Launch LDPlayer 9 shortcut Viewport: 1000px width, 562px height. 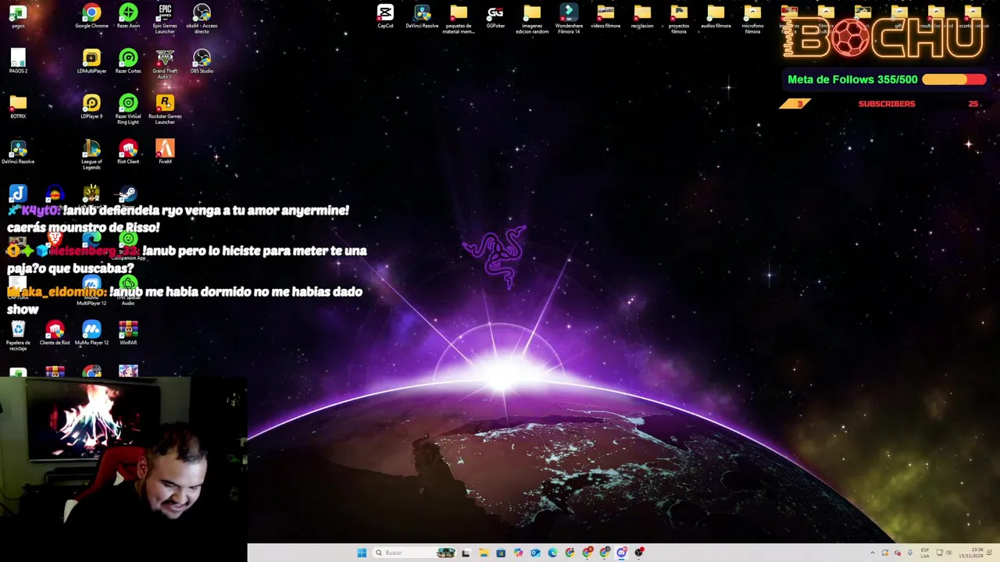click(91, 107)
